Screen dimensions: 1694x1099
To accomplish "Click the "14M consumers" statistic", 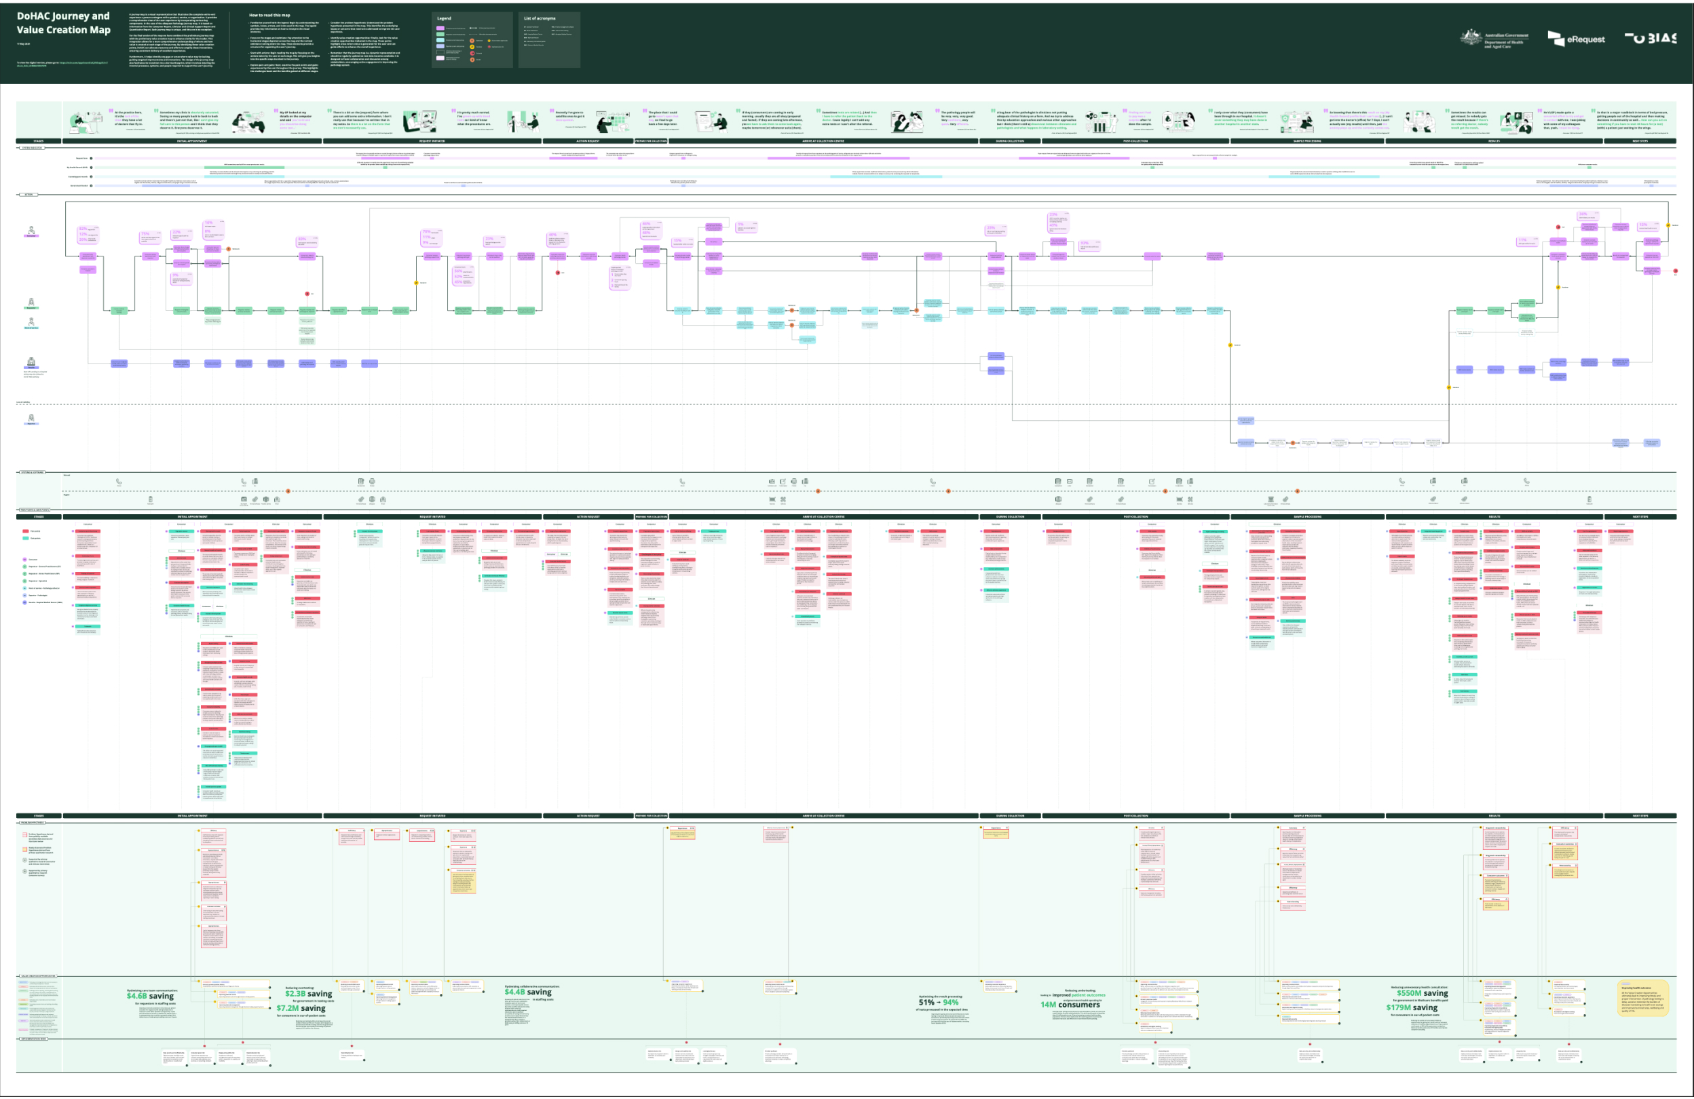I will (x=1070, y=1005).
